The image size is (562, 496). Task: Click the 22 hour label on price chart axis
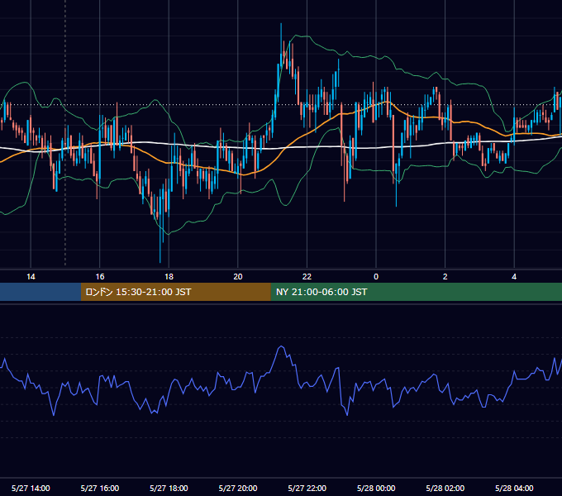tap(307, 277)
